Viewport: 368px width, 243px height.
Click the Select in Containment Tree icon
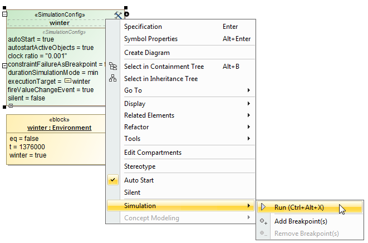[x=113, y=67]
